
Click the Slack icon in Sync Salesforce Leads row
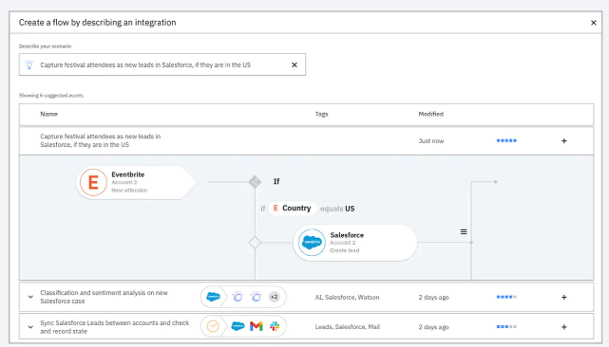[x=275, y=326]
